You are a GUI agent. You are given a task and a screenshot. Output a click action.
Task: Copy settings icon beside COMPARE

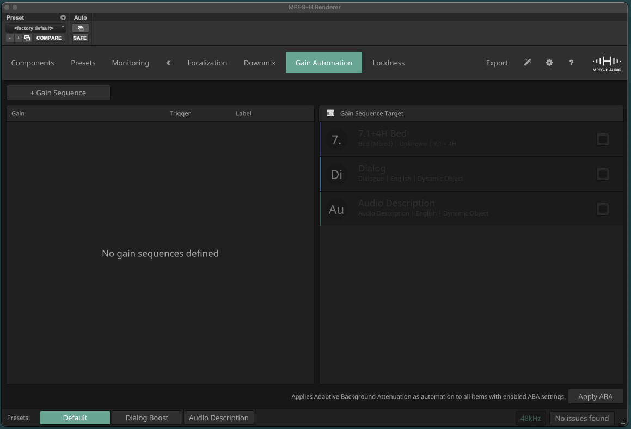click(x=27, y=38)
